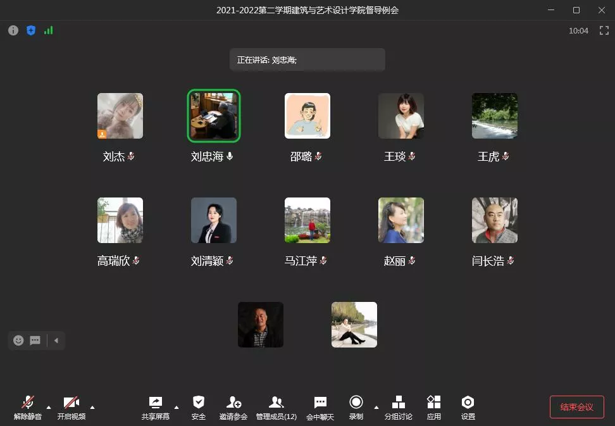Start 分组讨论 breakout rooms

coord(398,407)
